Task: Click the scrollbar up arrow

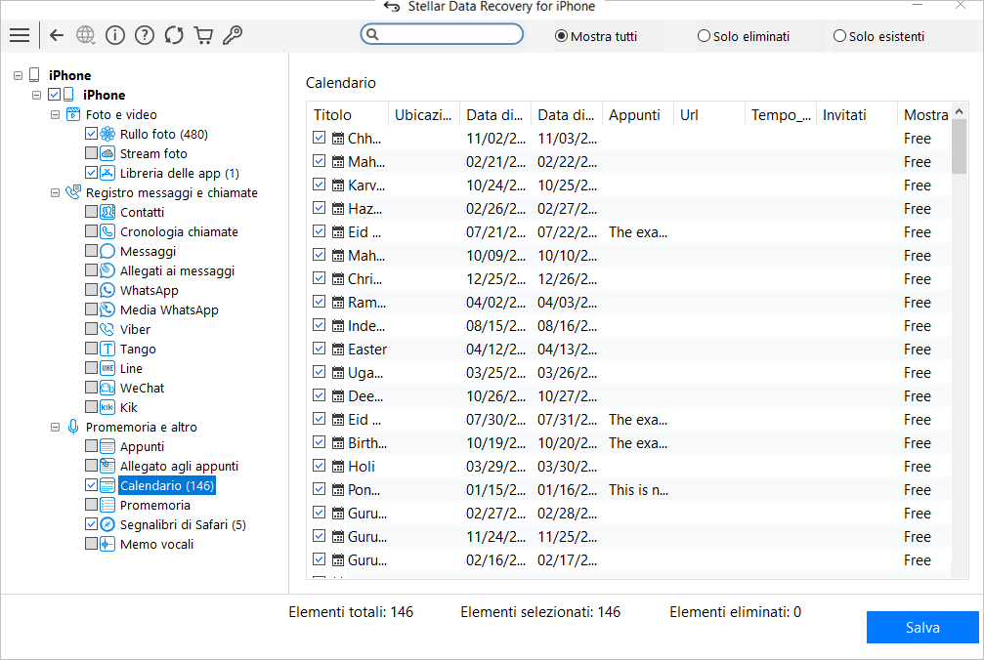Action: 959,111
